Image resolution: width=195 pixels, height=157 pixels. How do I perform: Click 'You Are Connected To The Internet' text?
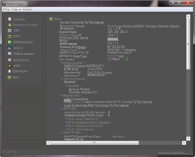pos(82,23)
